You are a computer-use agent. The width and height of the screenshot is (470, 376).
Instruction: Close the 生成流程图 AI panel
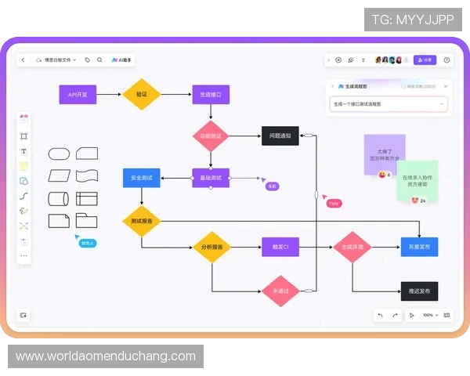click(x=445, y=86)
